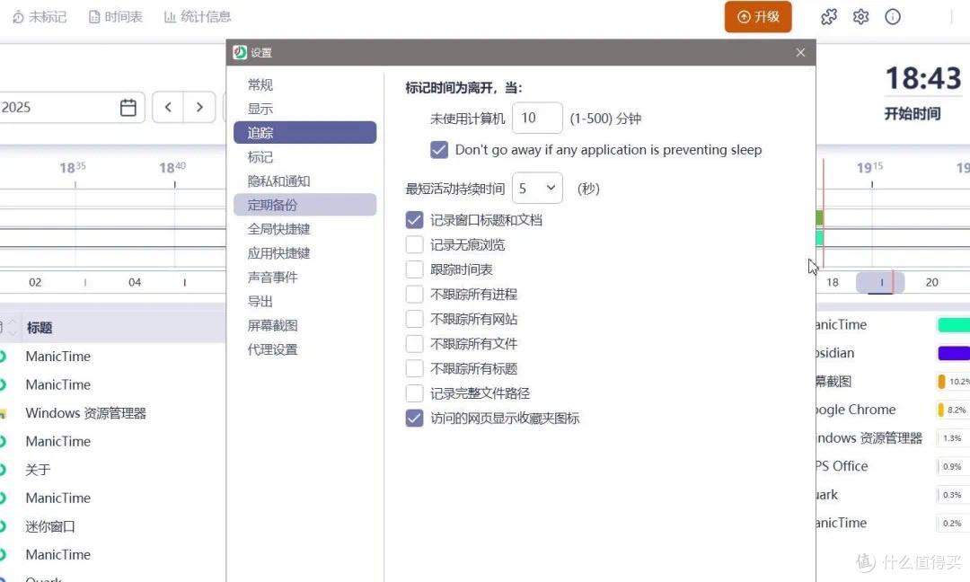
Task: Select 屏幕截图 settings category
Action: [305, 326]
